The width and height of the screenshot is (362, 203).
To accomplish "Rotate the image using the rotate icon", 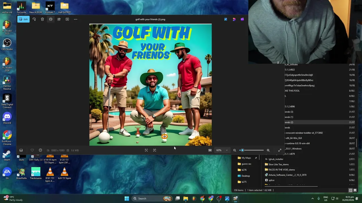I will [34, 19].
